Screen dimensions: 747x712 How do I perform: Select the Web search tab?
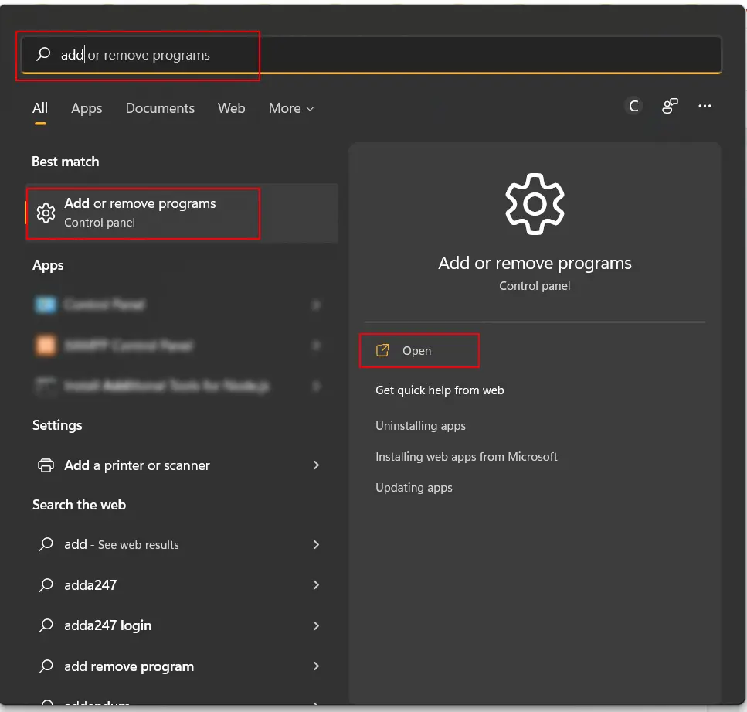(x=231, y=108)
